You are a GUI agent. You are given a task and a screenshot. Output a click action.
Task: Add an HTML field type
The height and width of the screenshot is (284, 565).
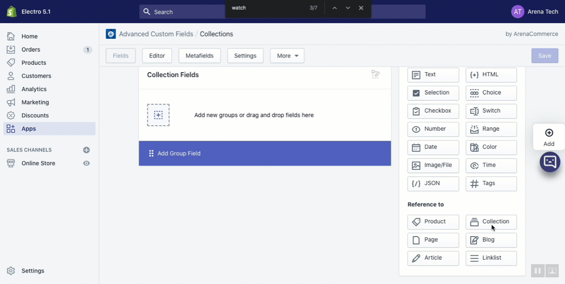(x=491, y=75)
